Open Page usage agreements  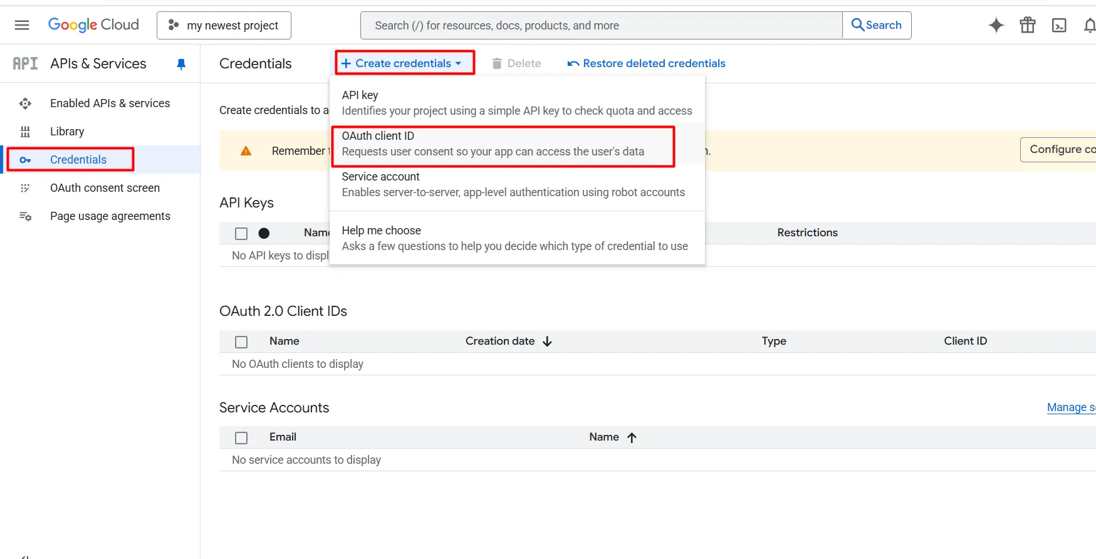point(110,216)
